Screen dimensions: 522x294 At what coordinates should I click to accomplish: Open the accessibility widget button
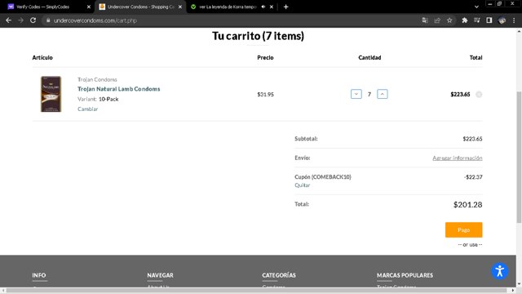tap(500, 271)
